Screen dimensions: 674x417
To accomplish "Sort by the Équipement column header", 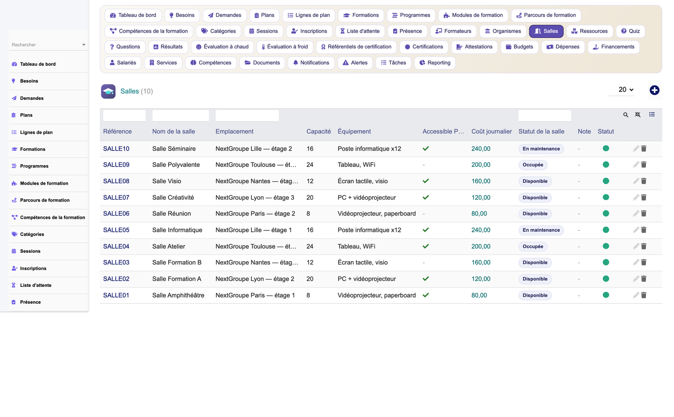I will pos(354,132).
